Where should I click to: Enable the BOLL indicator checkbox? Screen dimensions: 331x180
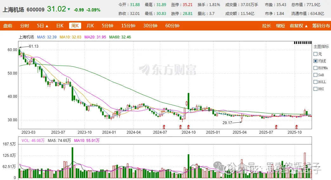pyautogui.click(x=315, y=82)
